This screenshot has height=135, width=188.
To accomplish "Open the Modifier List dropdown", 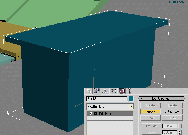I will (x=131, y=106).
